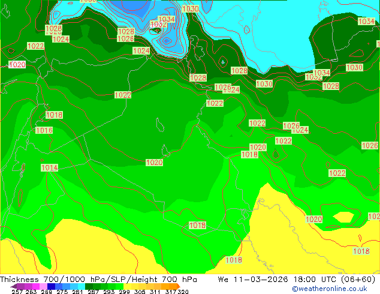The height and width of the screenshot is (294, 380).
Task: Click the "We 11-03-2026" date text
Action: pyautogui.click(x=253, y=279)
